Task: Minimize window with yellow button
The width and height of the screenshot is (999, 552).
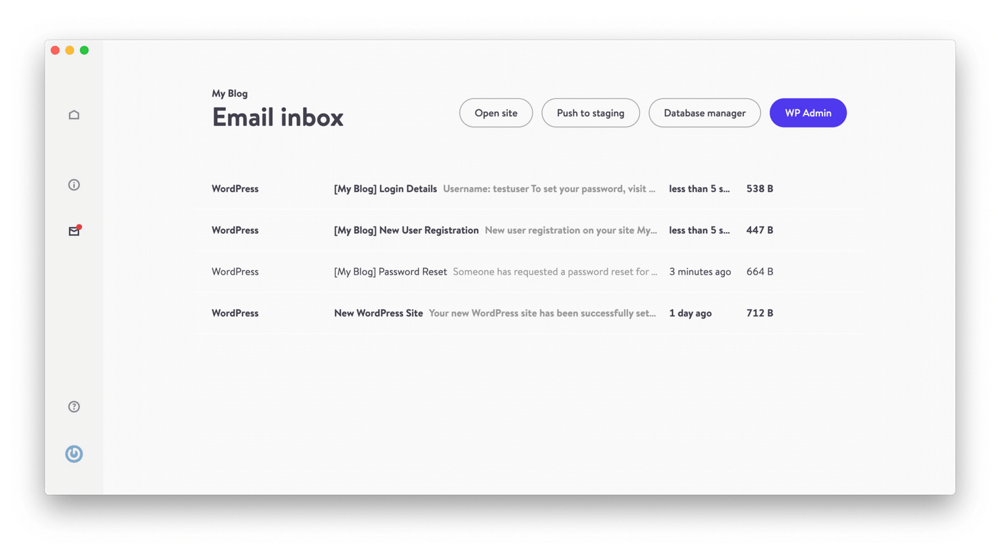Action: coord(70,50)
